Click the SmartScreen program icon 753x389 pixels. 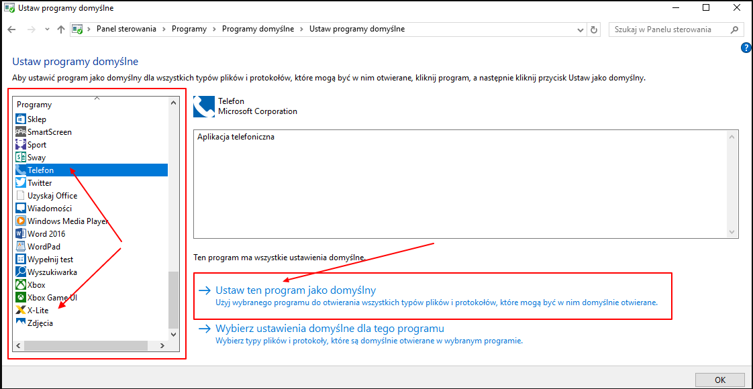[x=21, y=131]
